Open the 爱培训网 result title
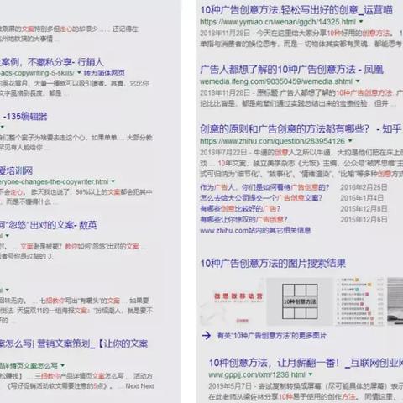The height and width of the screenshot is (403, 403). point(17,170)
